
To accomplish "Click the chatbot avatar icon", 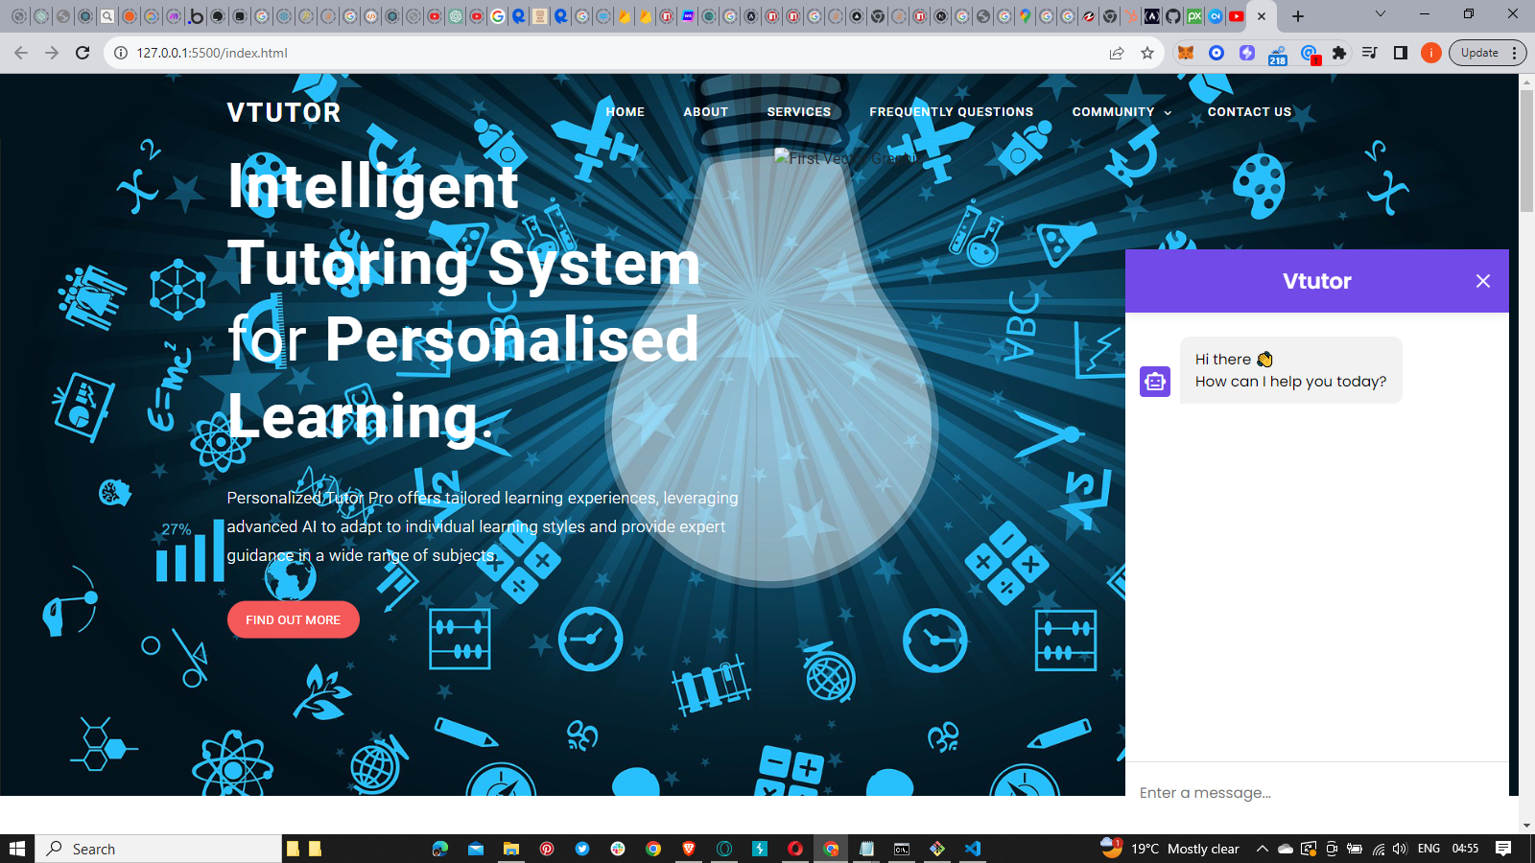I will pos(1155,382).
